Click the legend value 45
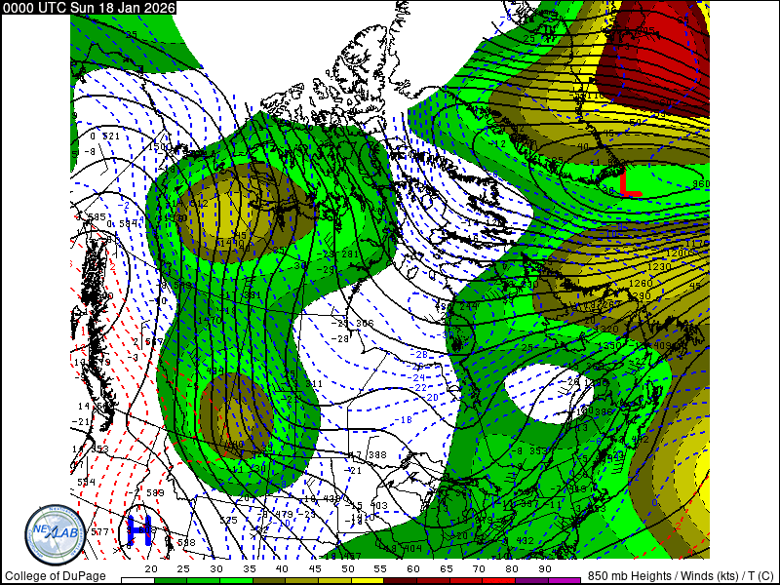The height and width of the screenshot is (585, 780). 315,568
